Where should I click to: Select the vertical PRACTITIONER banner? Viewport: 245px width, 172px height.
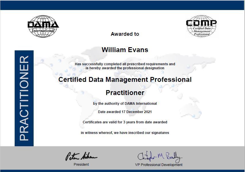point(24,98)
